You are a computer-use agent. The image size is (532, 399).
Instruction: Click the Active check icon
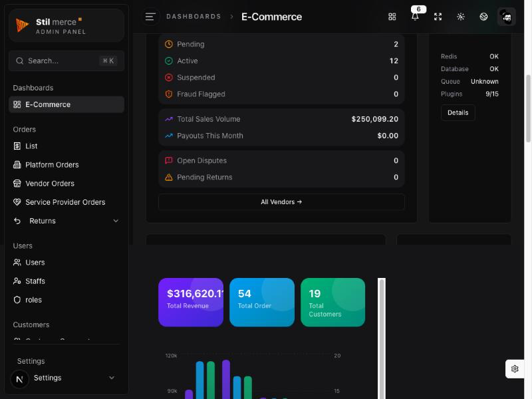pos(169,61)
